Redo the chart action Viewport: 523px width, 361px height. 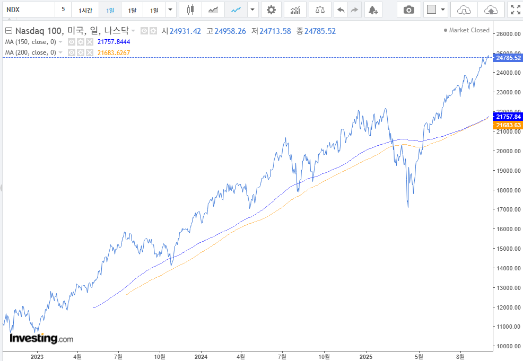354,10
